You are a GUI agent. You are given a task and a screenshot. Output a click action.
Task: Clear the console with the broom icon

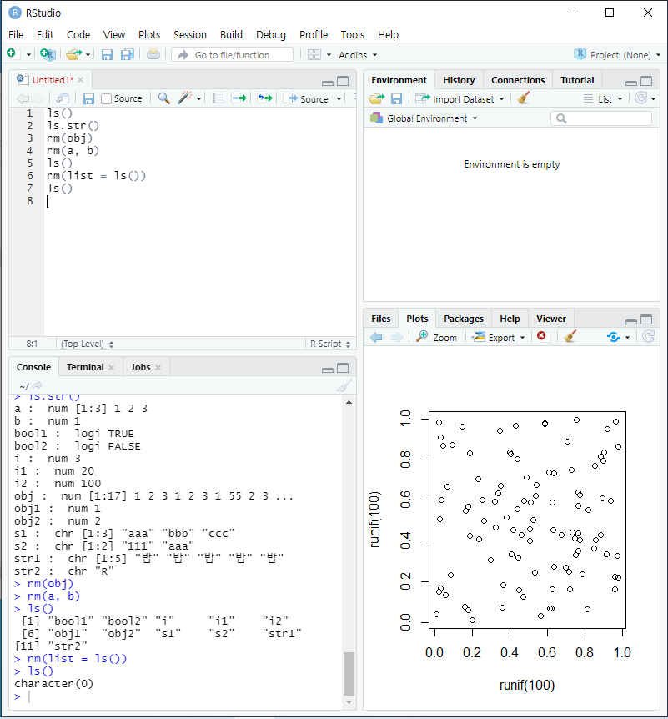344,385
